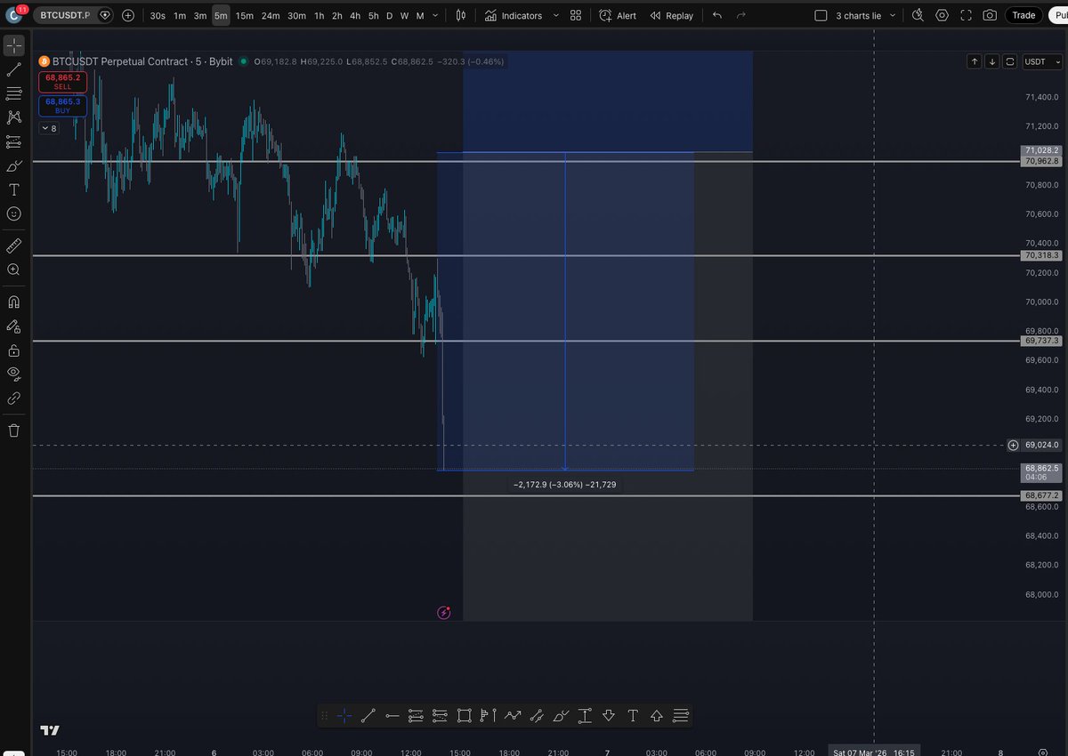Hide all drawings with the eye icon

(14, 374)
